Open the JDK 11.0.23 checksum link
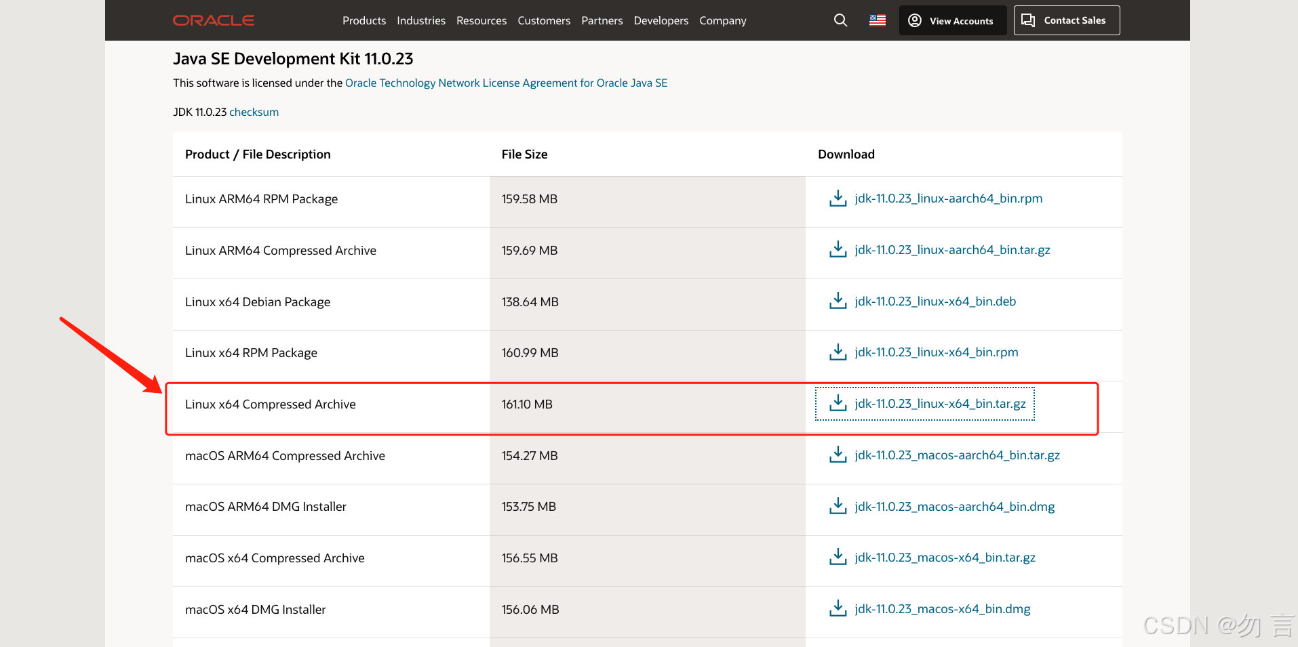 pyautogui.click(x=254, y=112)
